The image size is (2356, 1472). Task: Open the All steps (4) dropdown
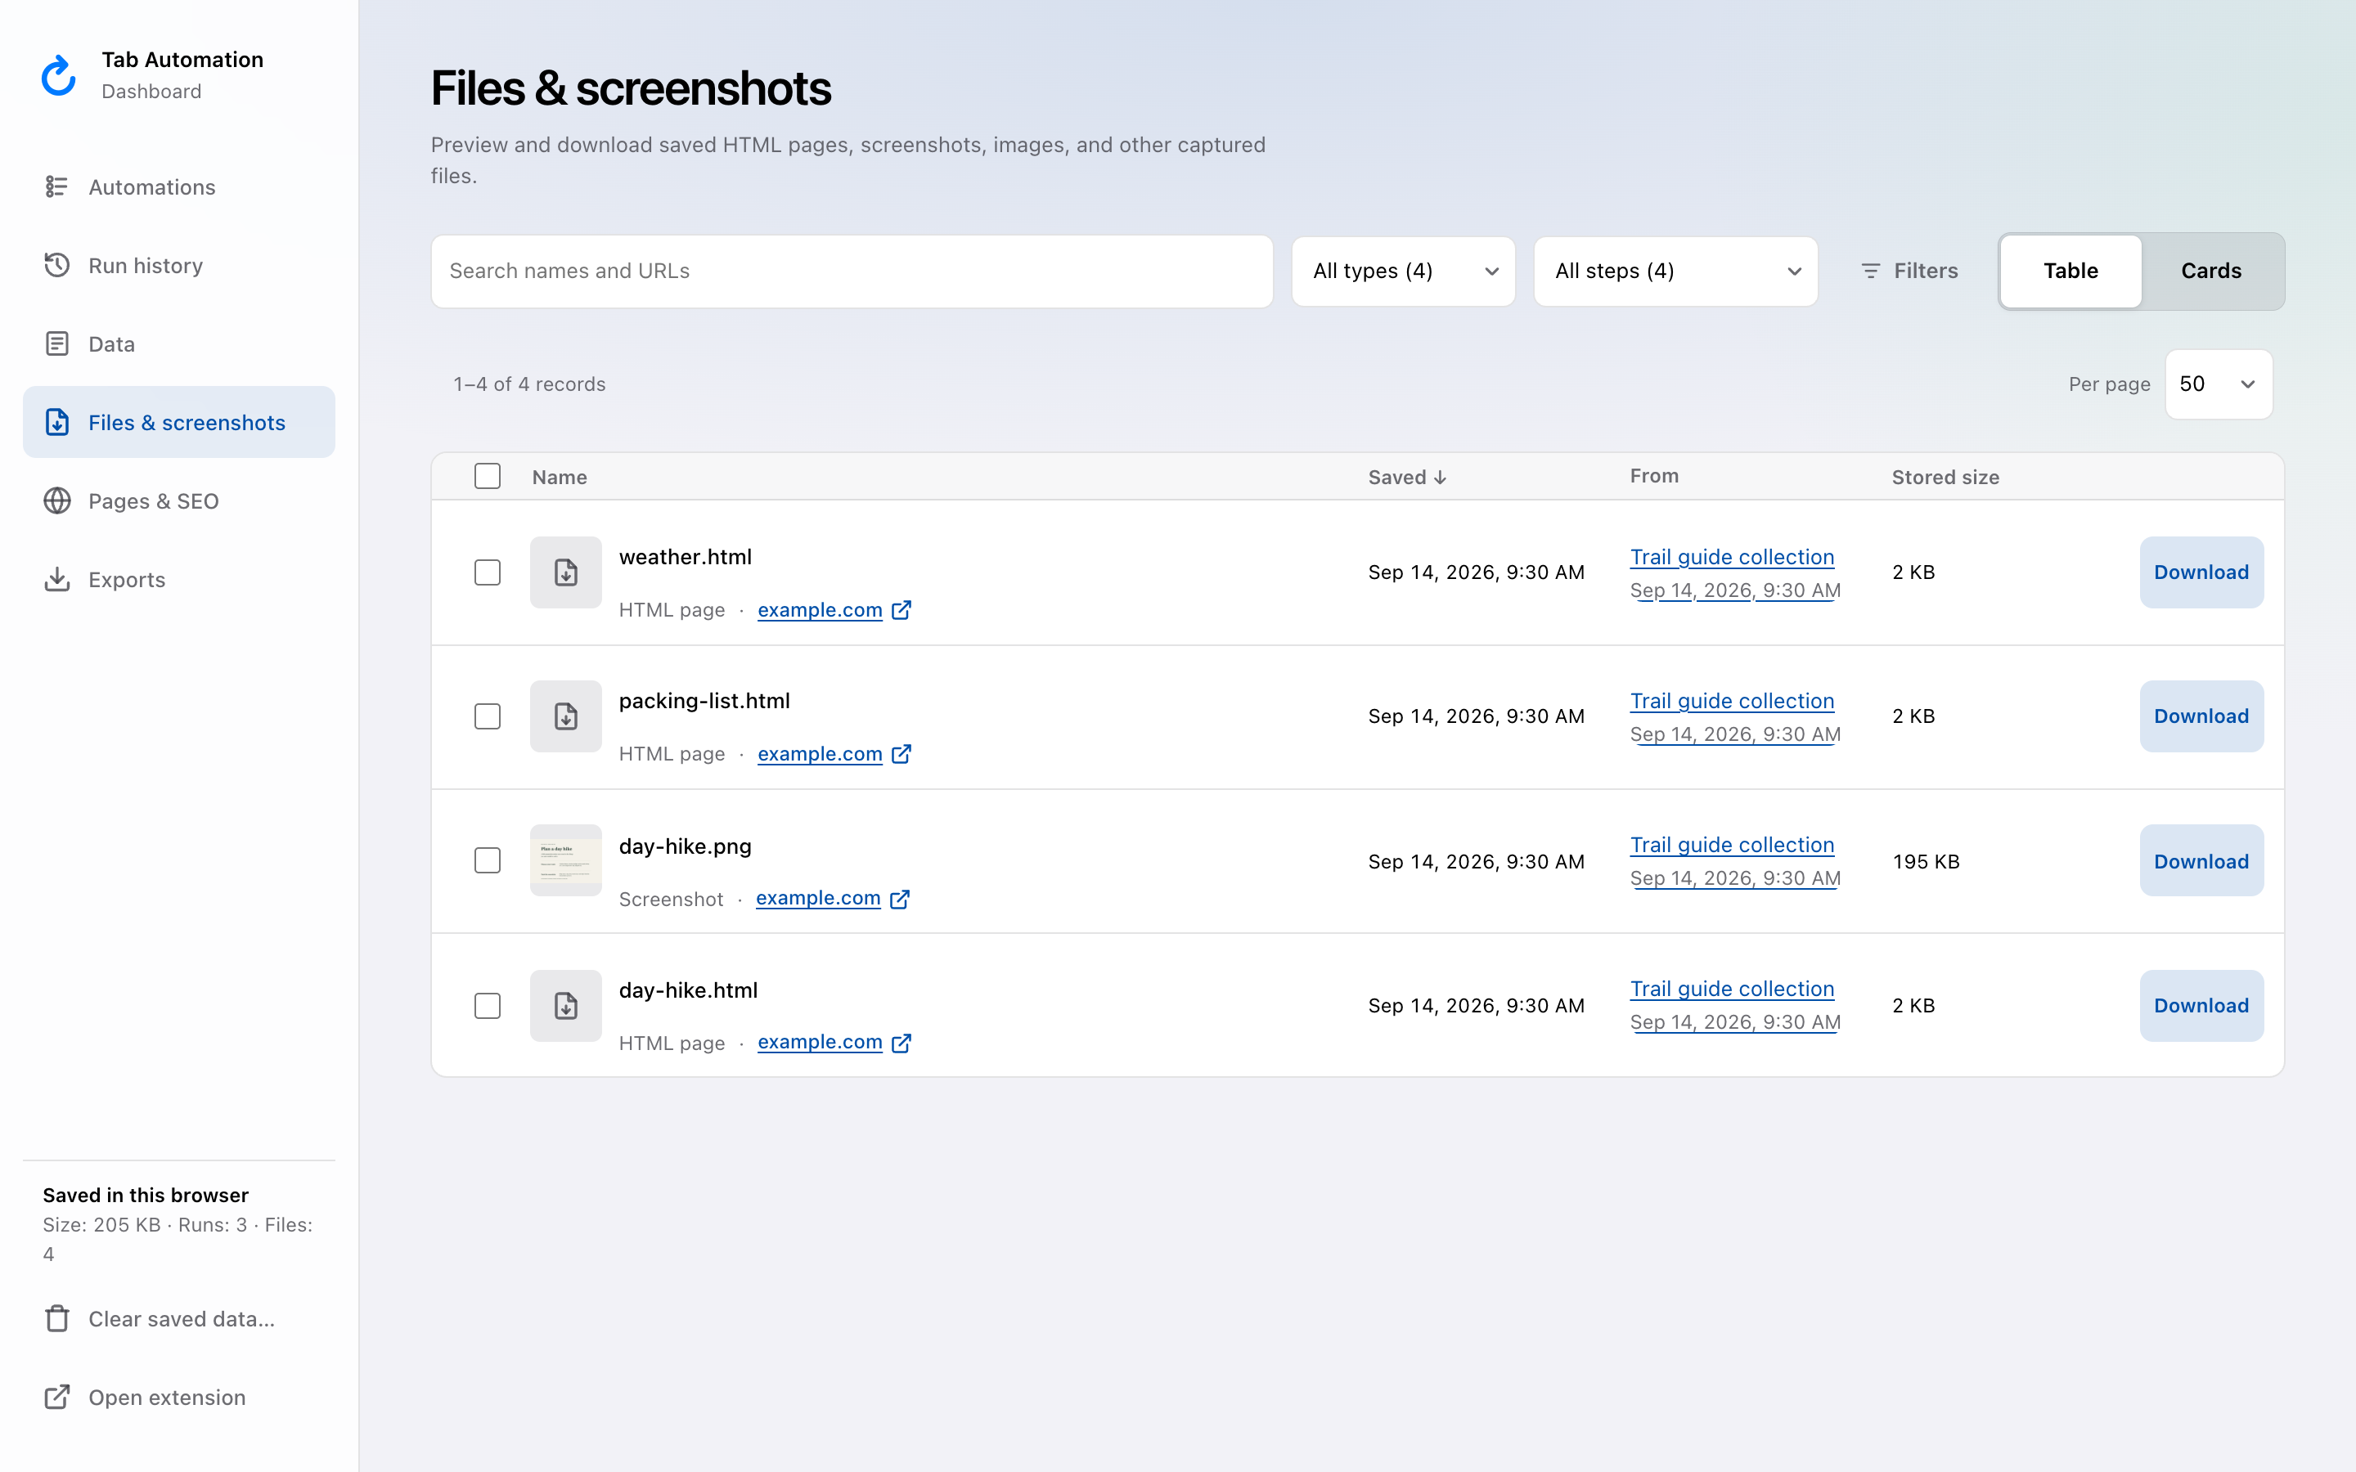1675,272
